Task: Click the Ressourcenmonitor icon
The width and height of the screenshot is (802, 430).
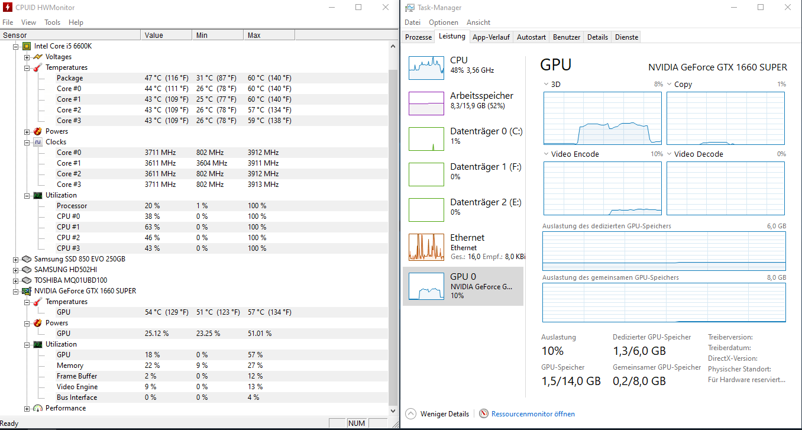Action: pyautogui.click(x=484, y=414)
